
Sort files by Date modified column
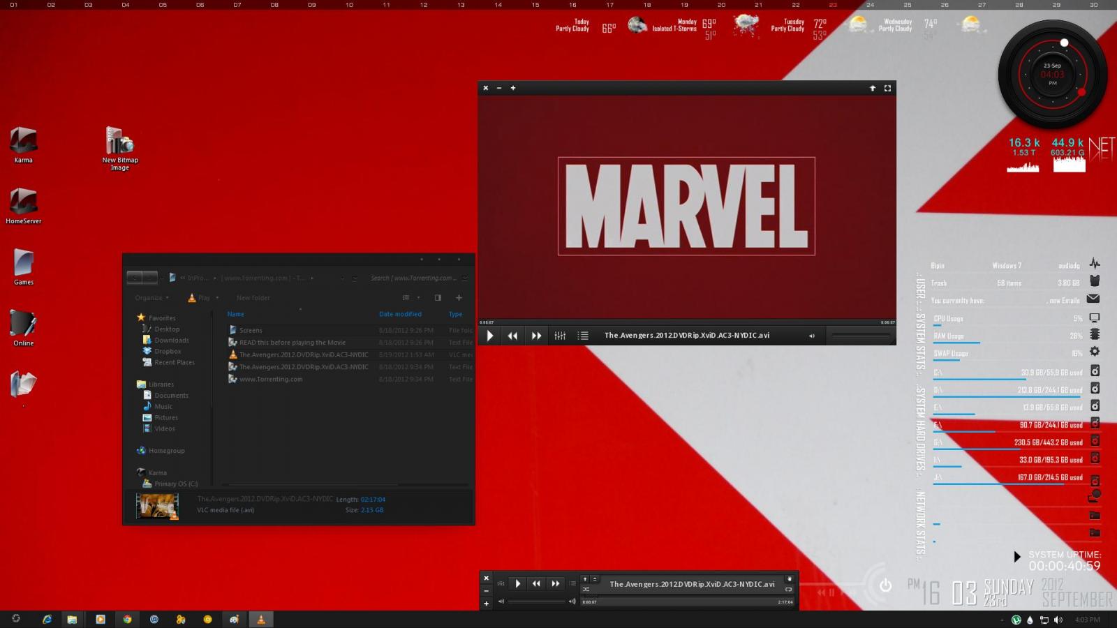point(400,314)
